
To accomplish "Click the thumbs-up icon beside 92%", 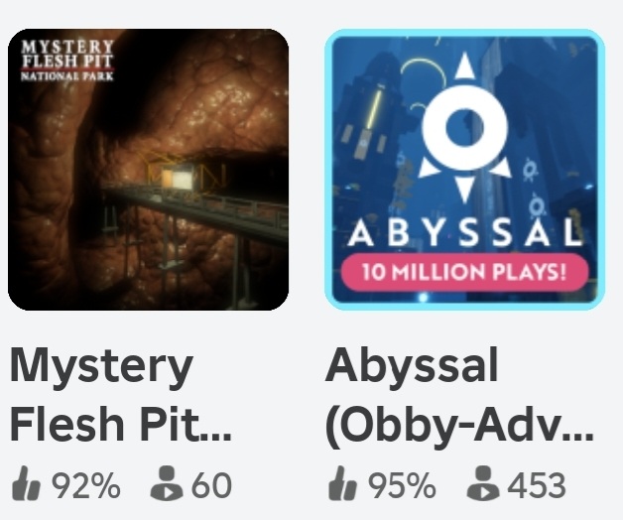I will (26, 483).
